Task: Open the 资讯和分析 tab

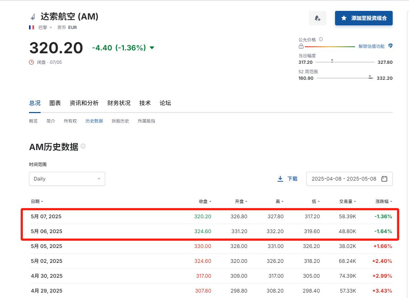Action: (x=84, y=103)
